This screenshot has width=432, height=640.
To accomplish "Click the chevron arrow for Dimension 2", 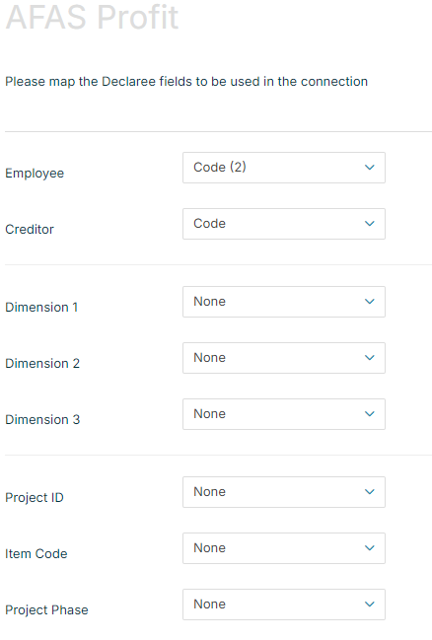I will click(370, 358).
